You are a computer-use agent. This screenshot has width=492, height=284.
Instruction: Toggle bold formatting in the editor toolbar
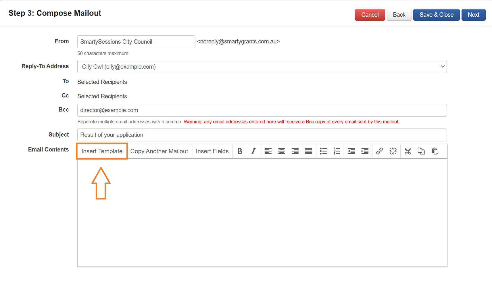pyautogui.click(x=240, y=151)
